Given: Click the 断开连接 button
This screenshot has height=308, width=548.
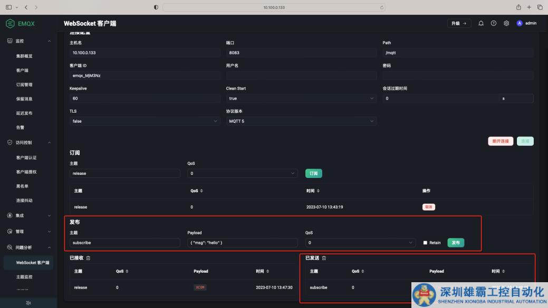Looking at the screenshot, I should tap(501, 141).
